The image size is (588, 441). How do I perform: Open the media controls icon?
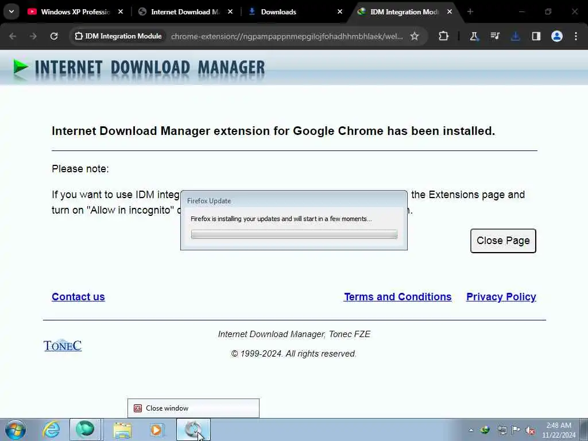tap(495, 36)
